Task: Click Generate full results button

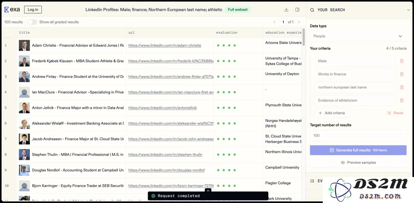Action: 358,150
